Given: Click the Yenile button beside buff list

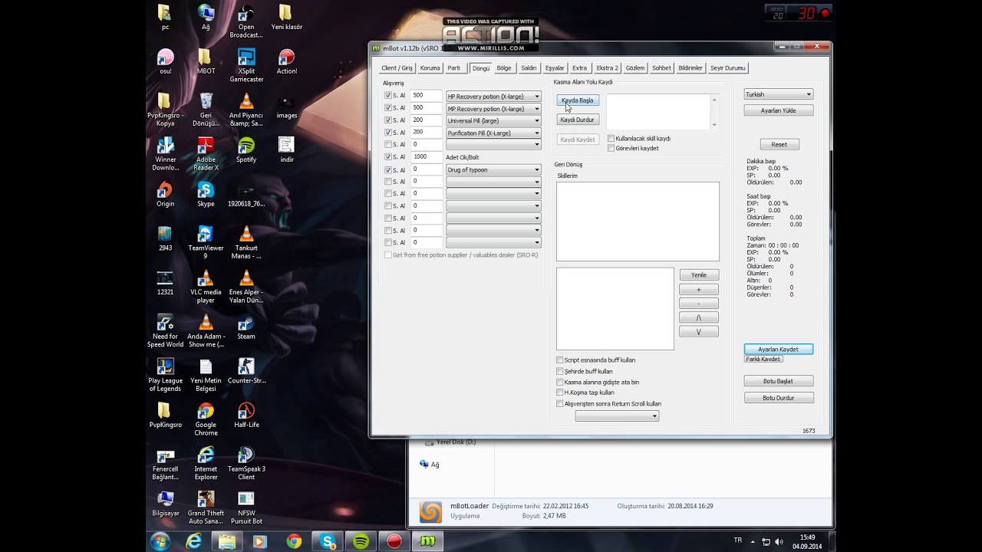Looking at the screenshot, I should point(698,274).
